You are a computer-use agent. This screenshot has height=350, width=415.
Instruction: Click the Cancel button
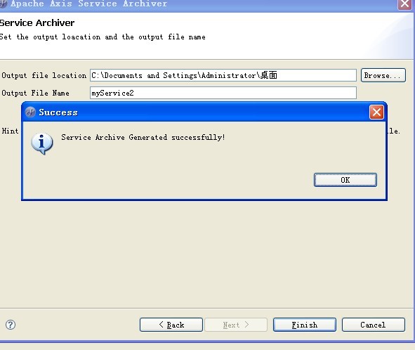click(x=373, y=325)
